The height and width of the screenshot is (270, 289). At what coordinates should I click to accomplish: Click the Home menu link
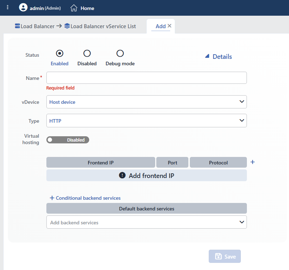(x=87, y=8)
